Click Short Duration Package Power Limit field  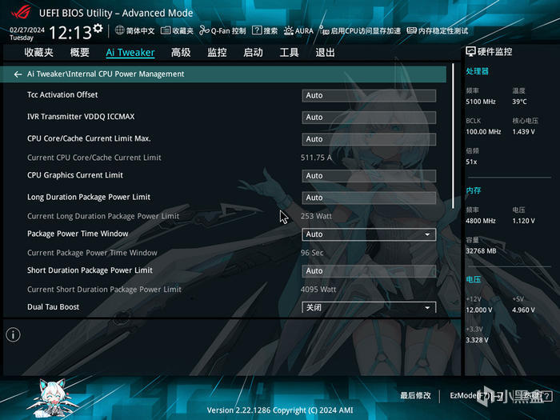tap(369, 270)
